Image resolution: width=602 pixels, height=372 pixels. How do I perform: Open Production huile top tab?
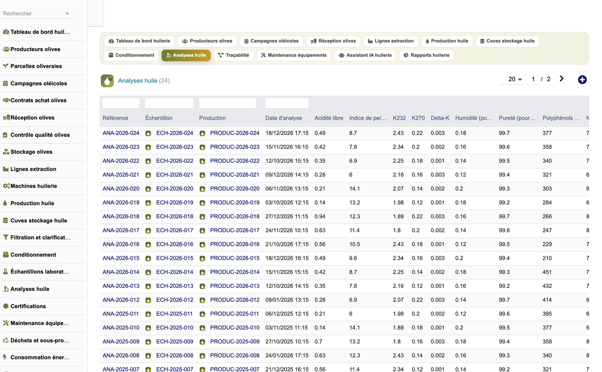pos(447,41)
